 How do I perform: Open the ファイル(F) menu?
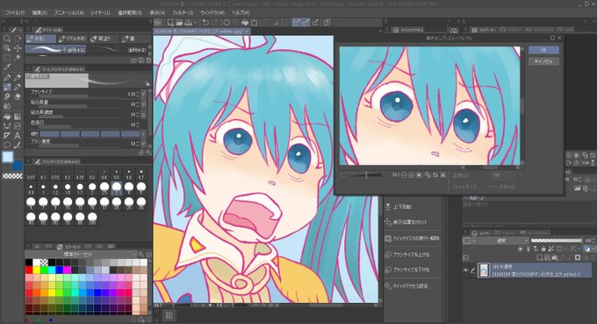15,13
